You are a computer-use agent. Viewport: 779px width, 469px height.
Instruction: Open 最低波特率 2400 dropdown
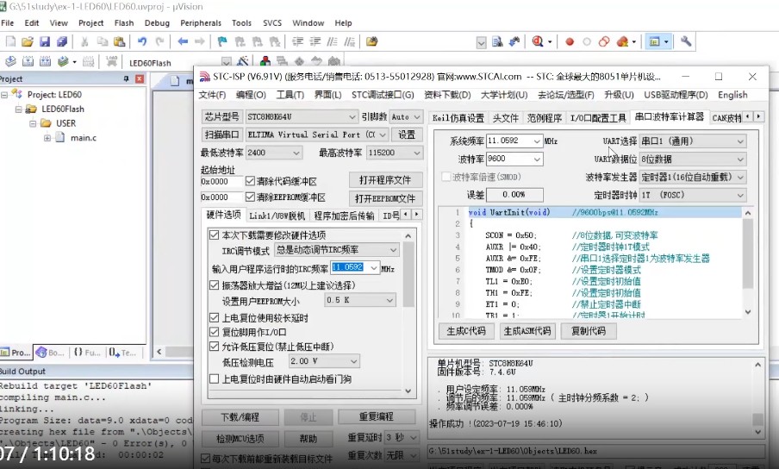click(x=274, y=153)
